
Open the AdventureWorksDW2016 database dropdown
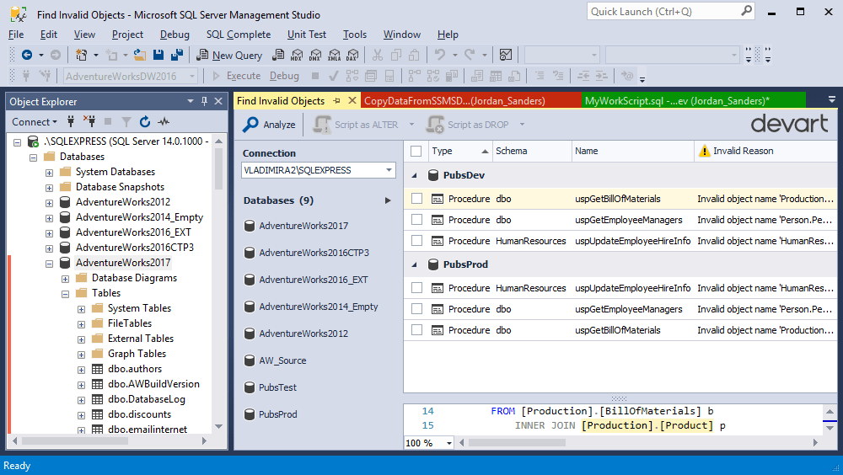point(192,77)
